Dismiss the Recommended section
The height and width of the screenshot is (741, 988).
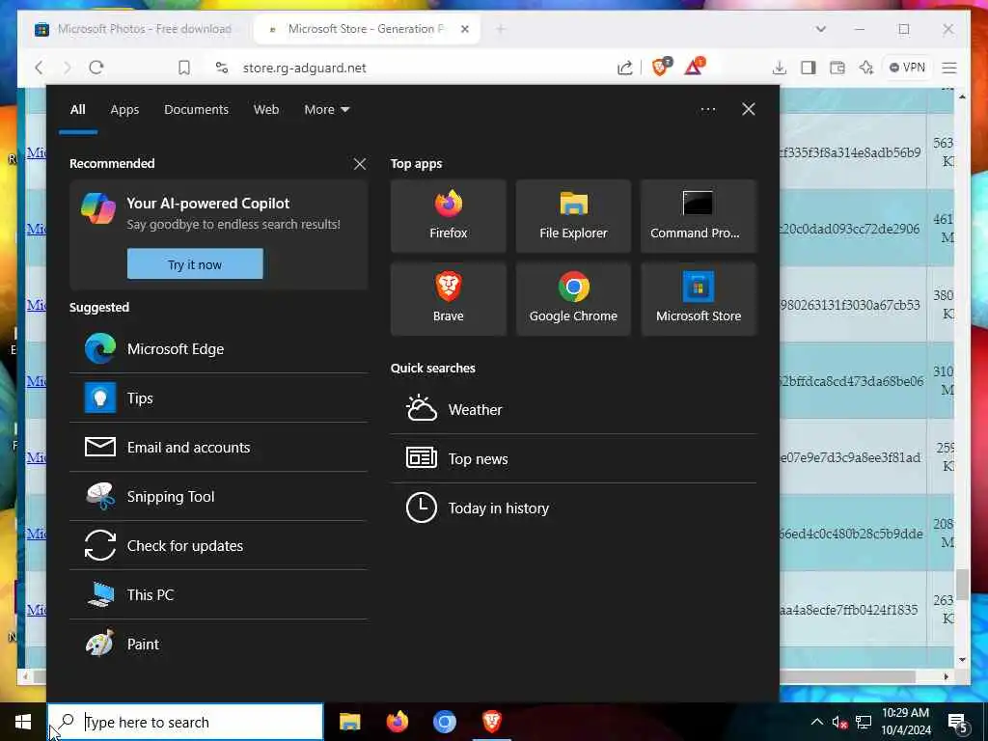(360, 164)
